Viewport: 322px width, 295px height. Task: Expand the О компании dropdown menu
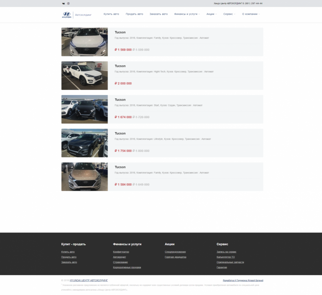251,14
